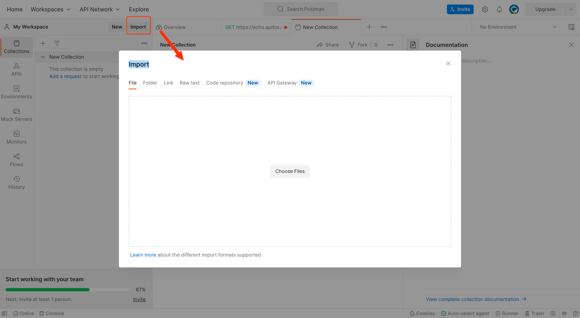Click Choose Files button
Screen dimensions: 580x318
pyautogui.click(x=290, y=171)
